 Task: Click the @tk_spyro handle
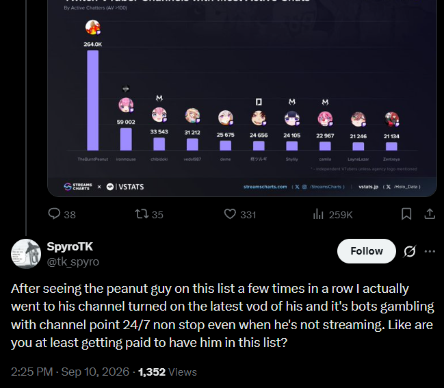click(x=73, y=261)
